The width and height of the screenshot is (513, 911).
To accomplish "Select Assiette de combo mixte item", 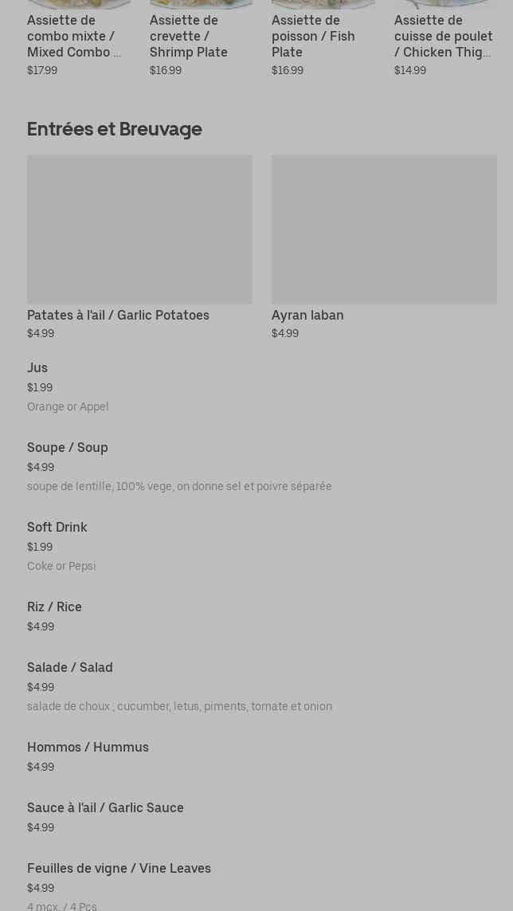I will (74, 37).
